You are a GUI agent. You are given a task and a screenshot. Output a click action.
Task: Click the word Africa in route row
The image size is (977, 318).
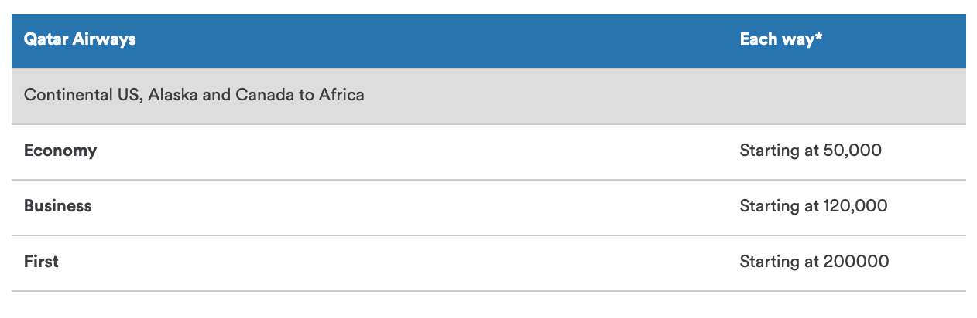pos(340,96)
